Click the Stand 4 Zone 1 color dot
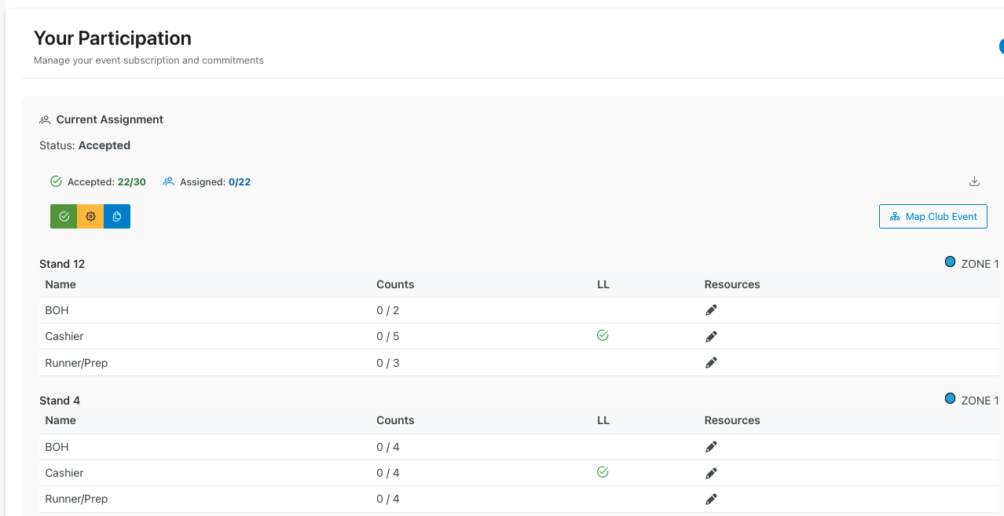The height and width of the screenshot is (516, 1004). point(950,399)
